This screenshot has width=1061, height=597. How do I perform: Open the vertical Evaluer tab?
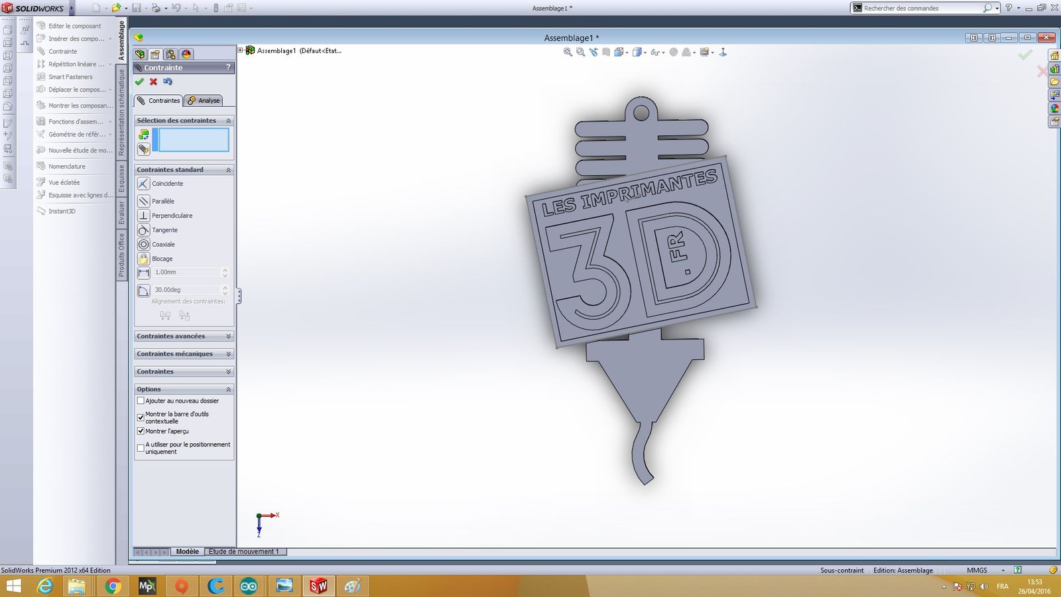121,213
